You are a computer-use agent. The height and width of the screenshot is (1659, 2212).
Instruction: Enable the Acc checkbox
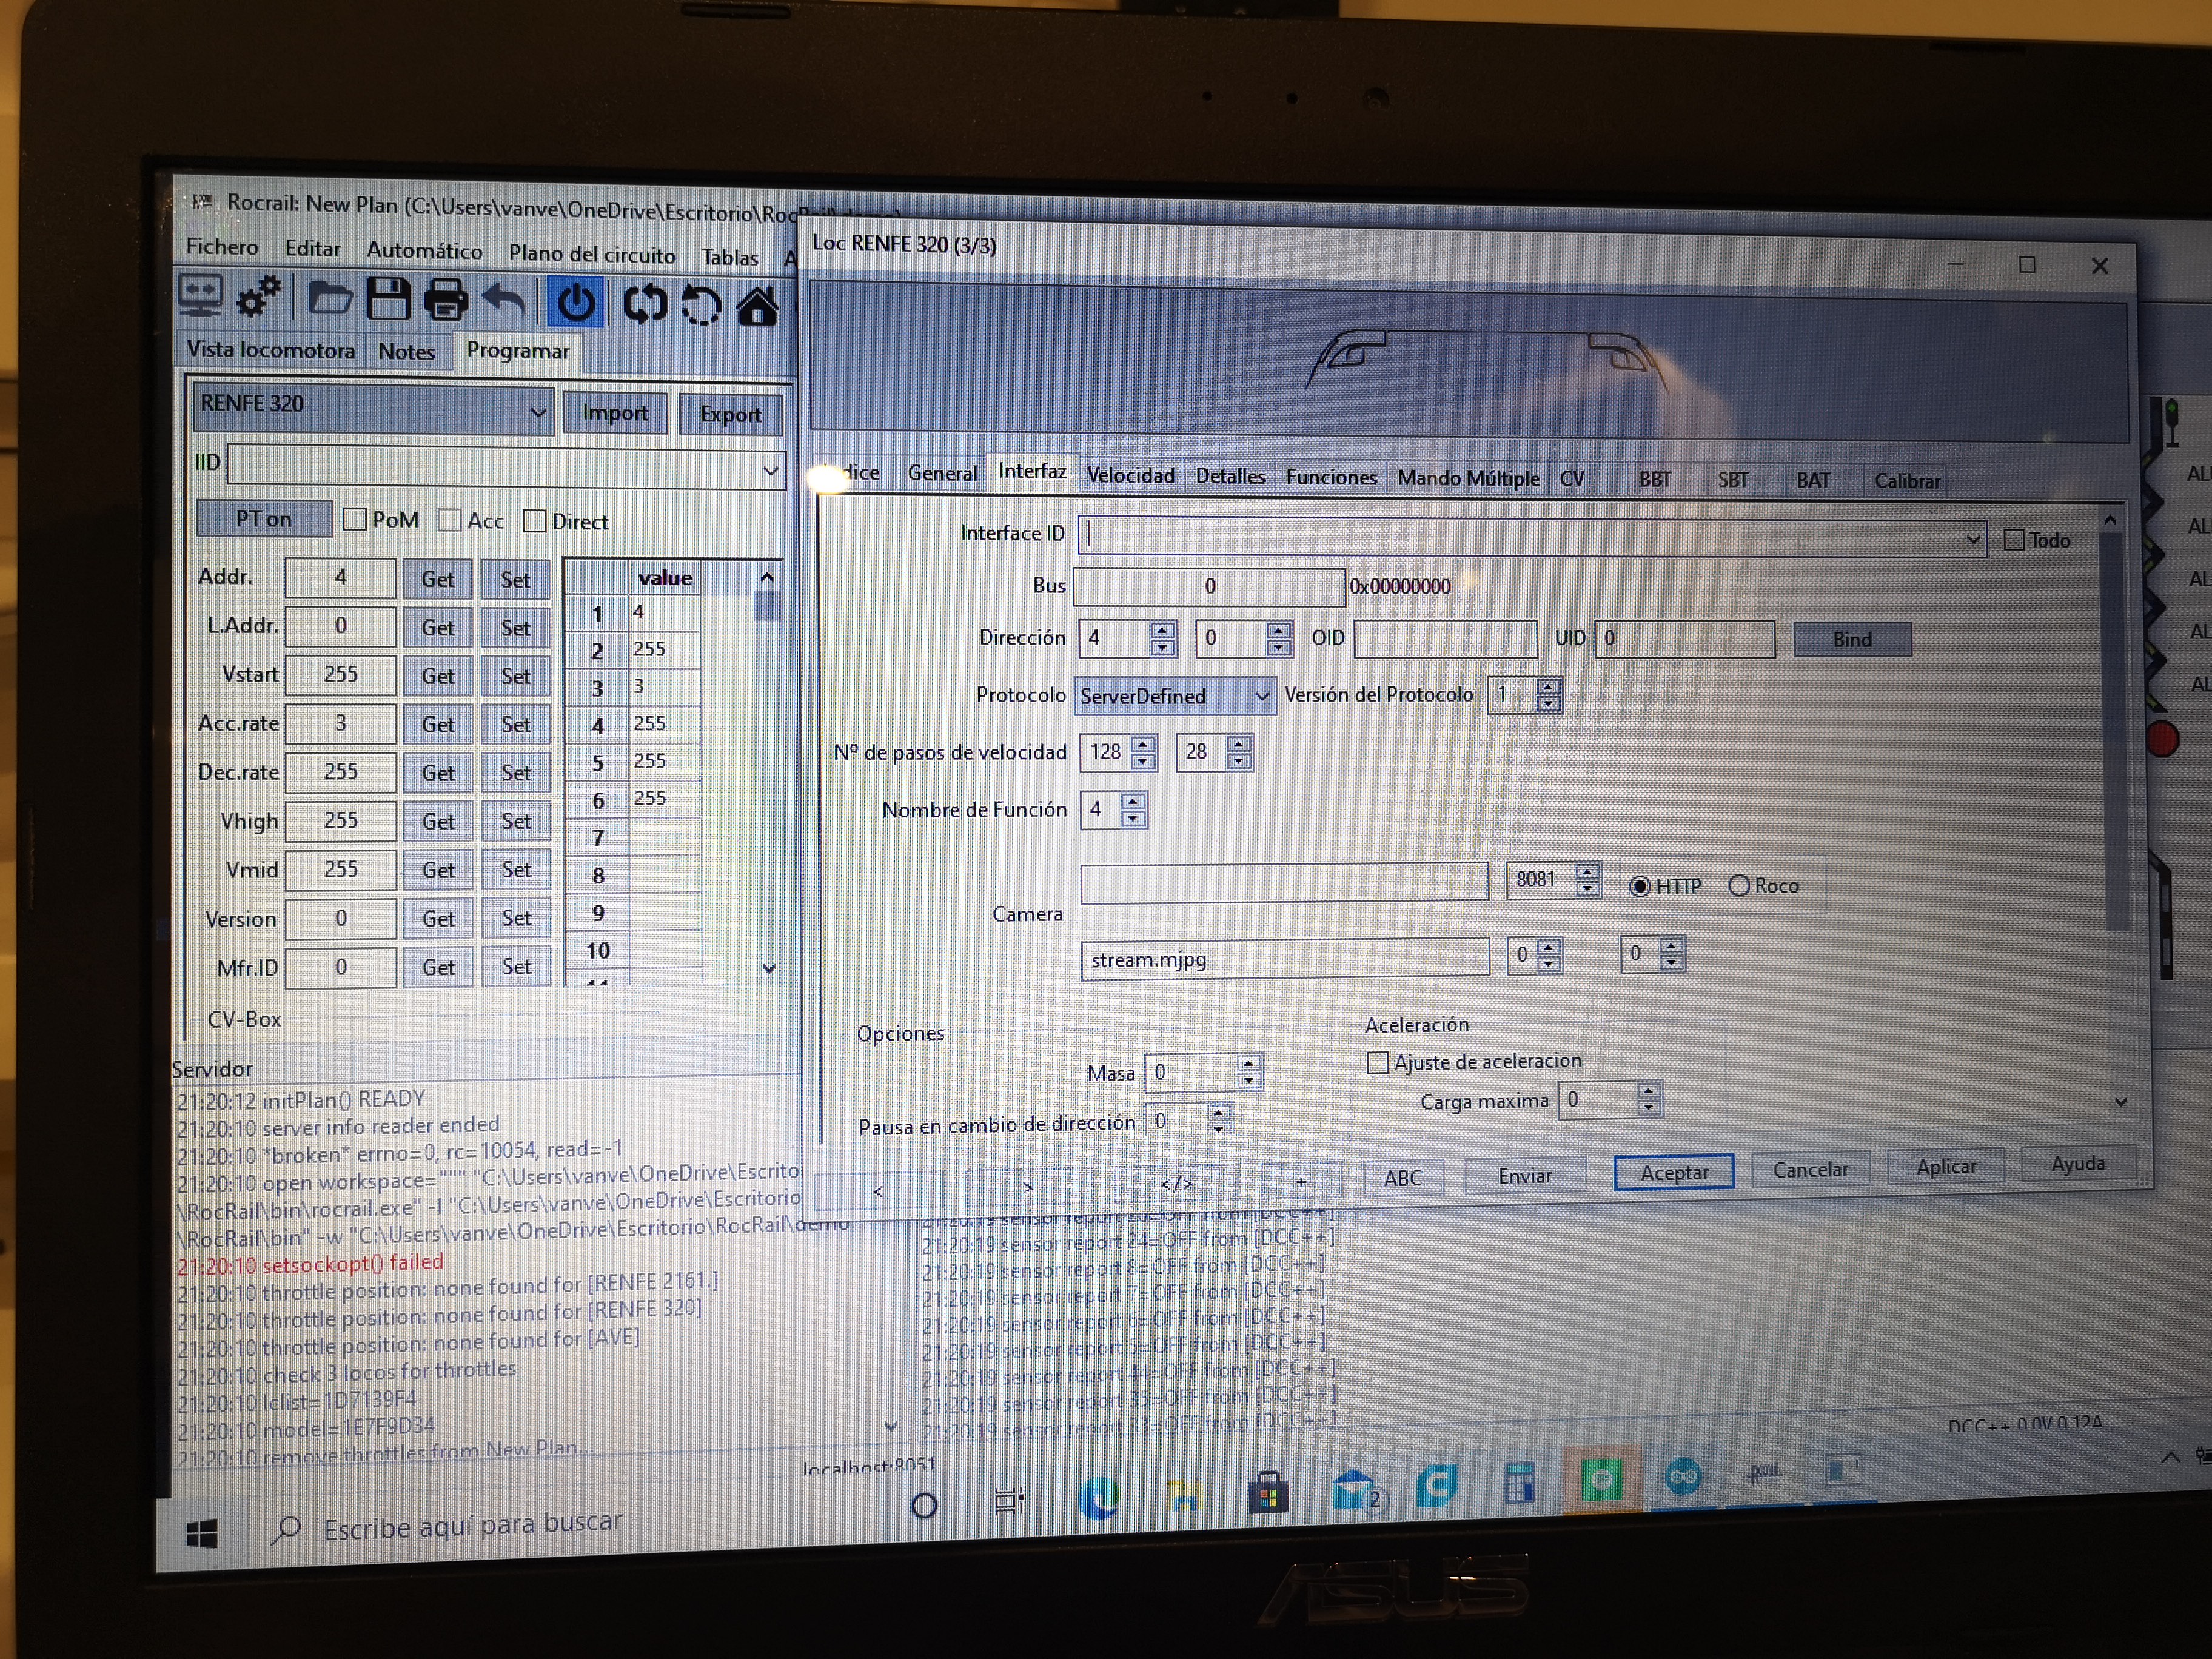(449, 520)
